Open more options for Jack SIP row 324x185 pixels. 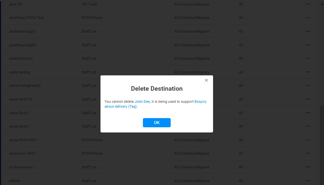(308, 4)
